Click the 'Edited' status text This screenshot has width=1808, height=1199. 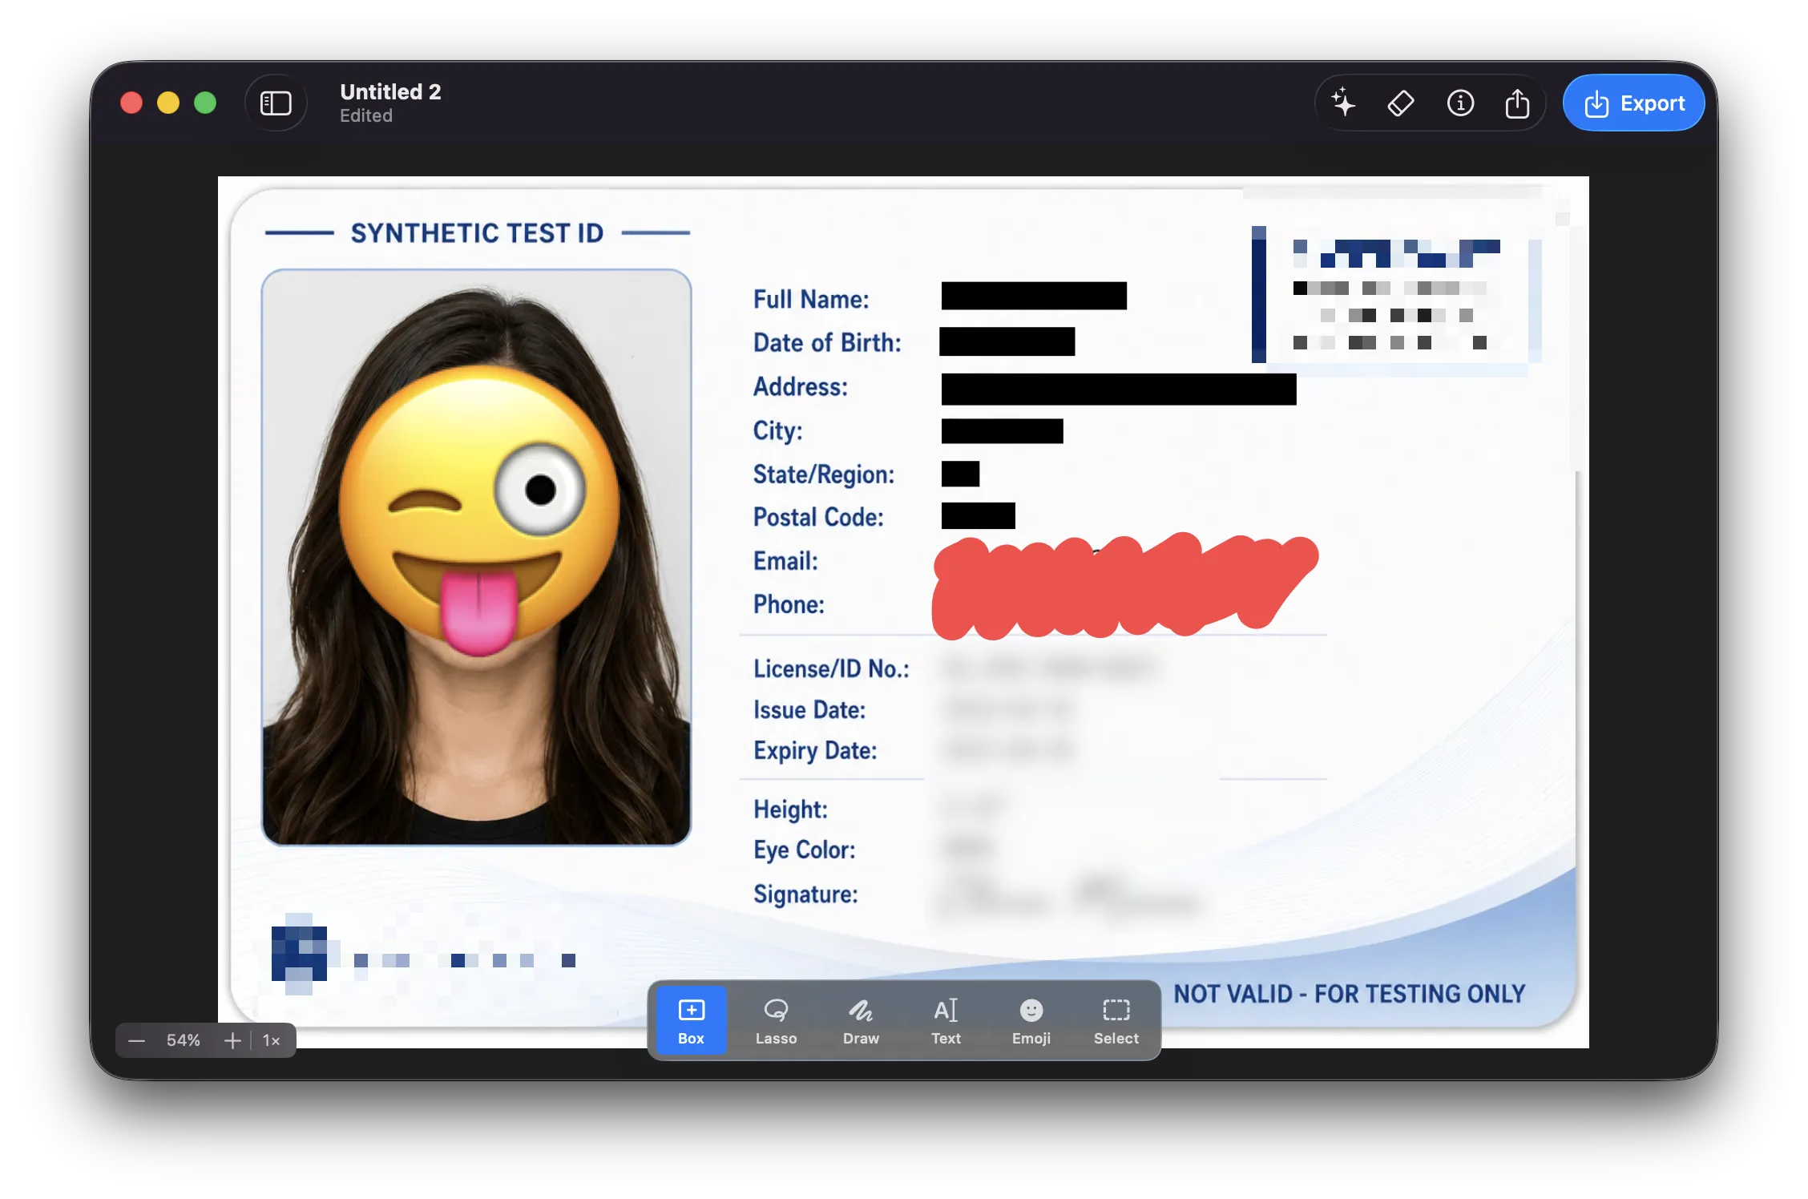366,116
